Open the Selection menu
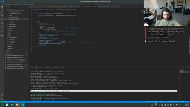 (10, 4)
